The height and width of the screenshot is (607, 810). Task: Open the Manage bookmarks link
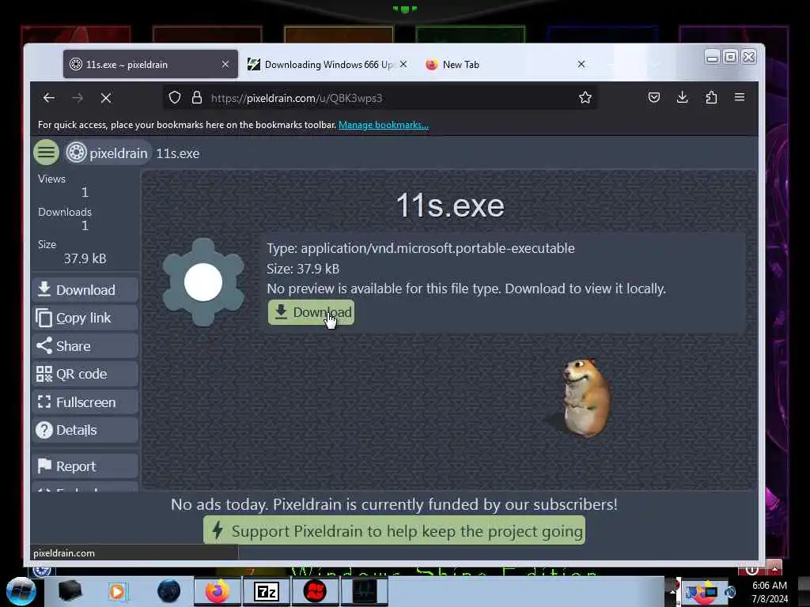pos(384,125)
